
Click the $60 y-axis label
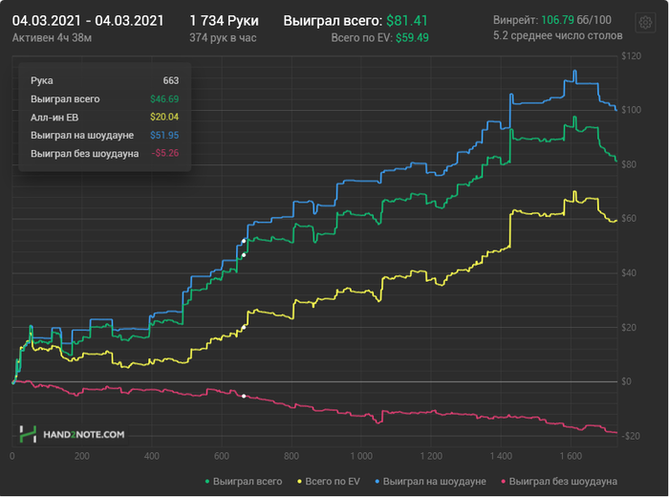tap(629, 219)
